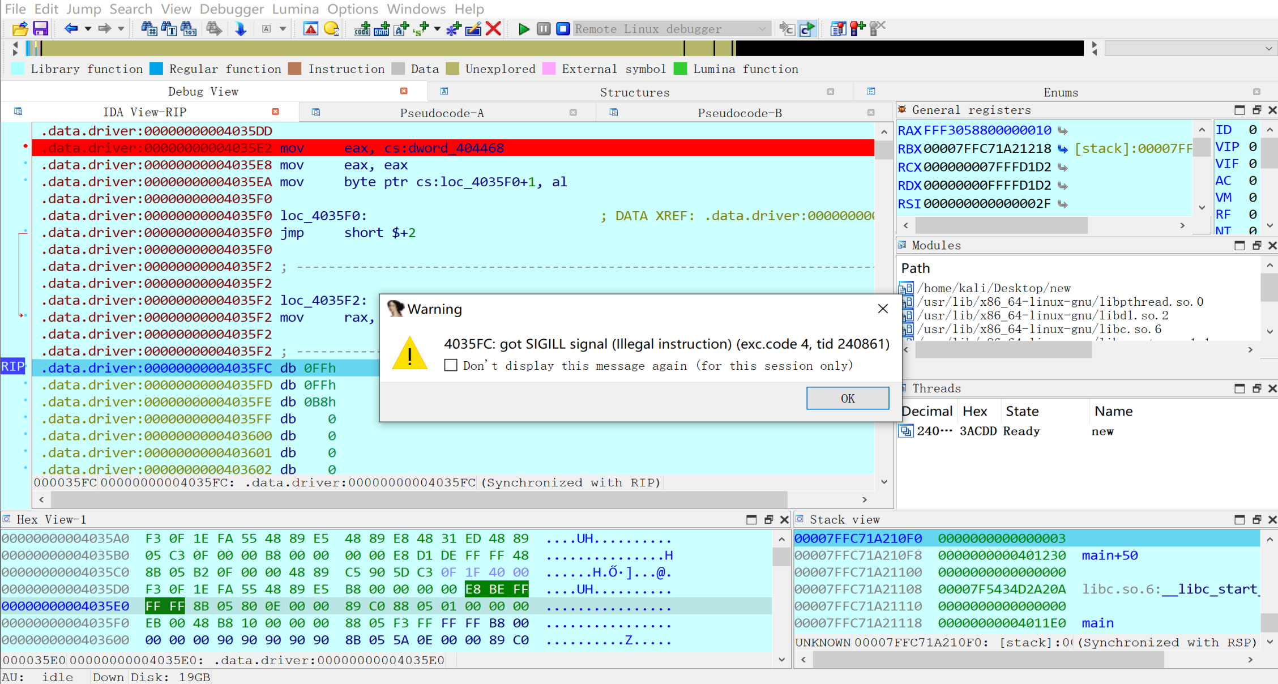Pause the debugged process

tap(544, 28)
